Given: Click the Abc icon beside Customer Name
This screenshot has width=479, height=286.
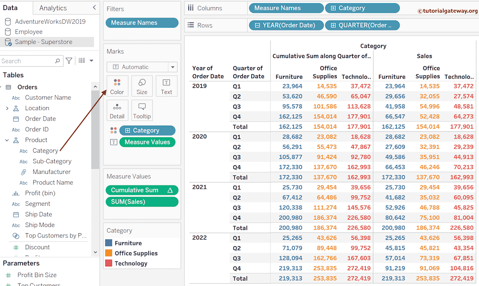Looking at the screenshot, I should point(15,97).
